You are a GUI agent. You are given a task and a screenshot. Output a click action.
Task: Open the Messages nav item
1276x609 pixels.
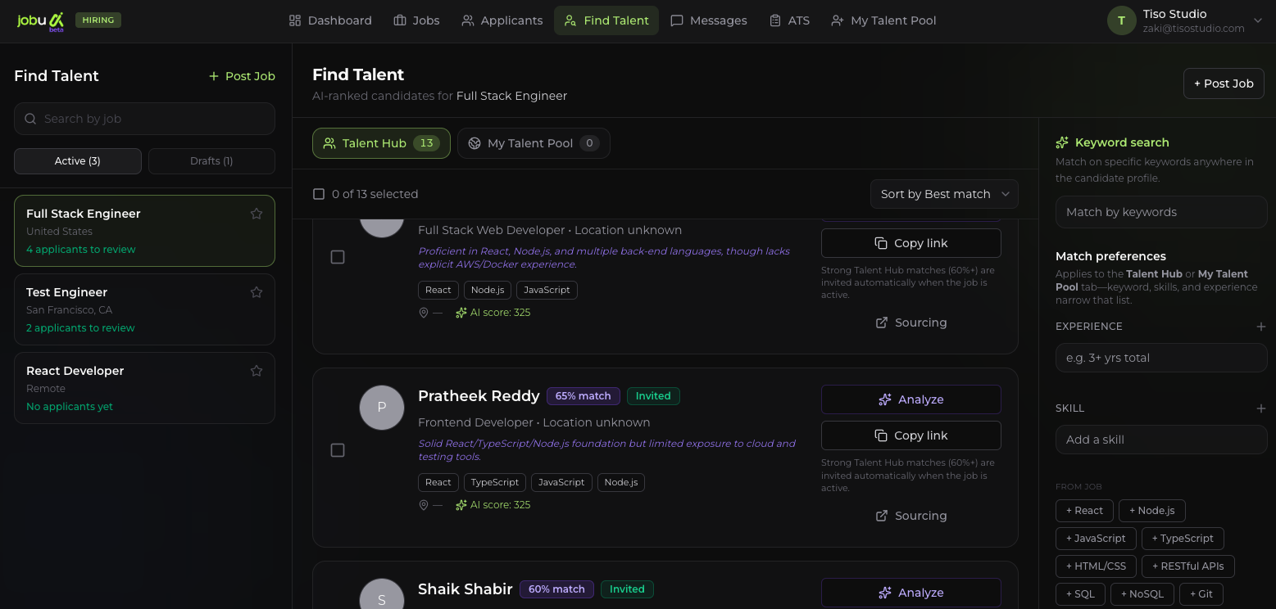[709, 20]
